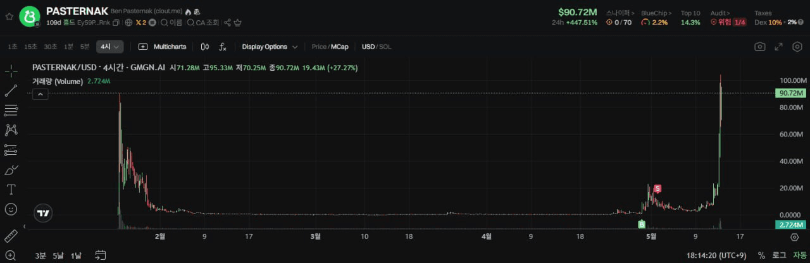Take a chart snapshot with camera icon
This screenshot has width=810, height=263.
pyautogui.click(x=760, y=47)
